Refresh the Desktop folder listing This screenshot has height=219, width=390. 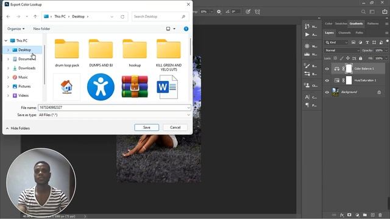tap(122, 16)
